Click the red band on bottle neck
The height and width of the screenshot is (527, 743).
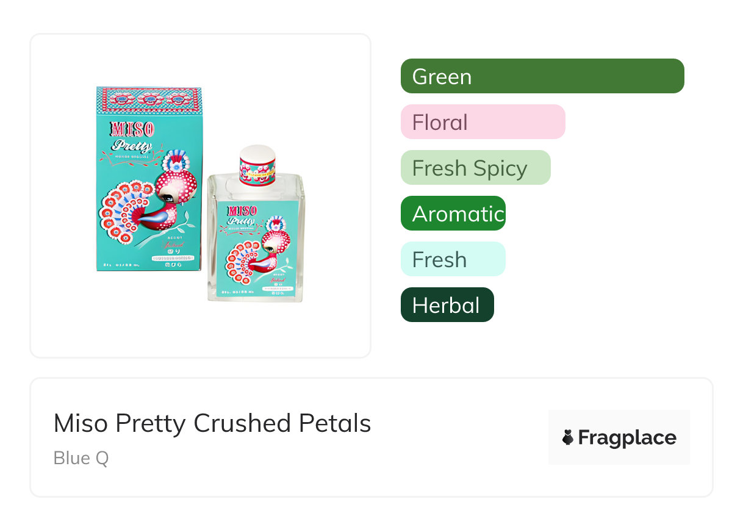click(257, 171)
